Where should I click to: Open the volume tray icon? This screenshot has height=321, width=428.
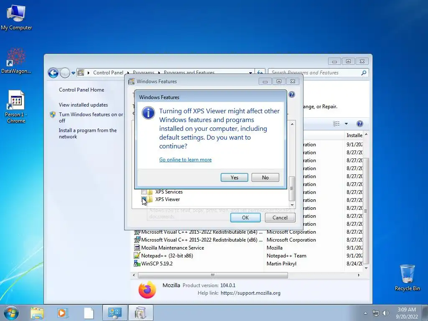(386, 313)
